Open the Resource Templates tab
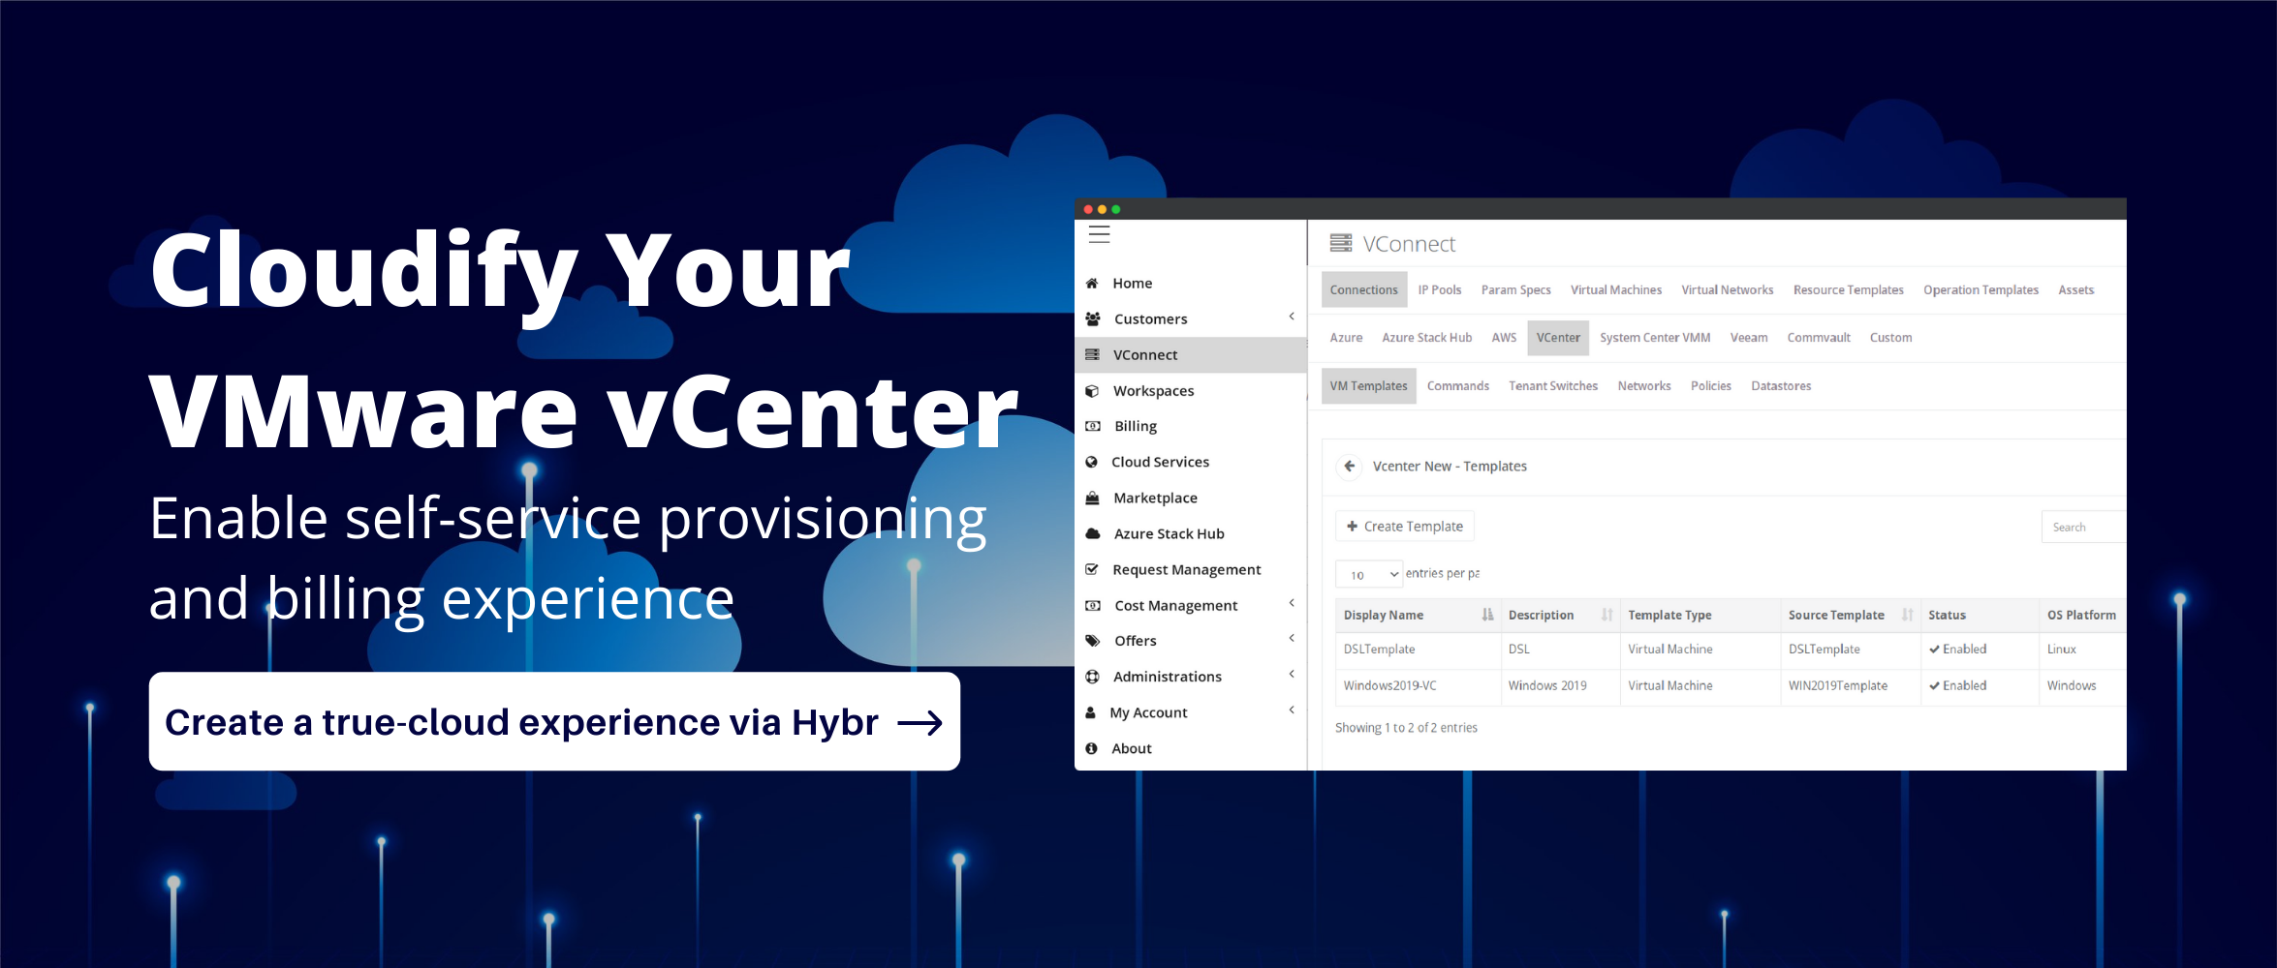Screen dimensions: 2277x968 (1849, 290)
